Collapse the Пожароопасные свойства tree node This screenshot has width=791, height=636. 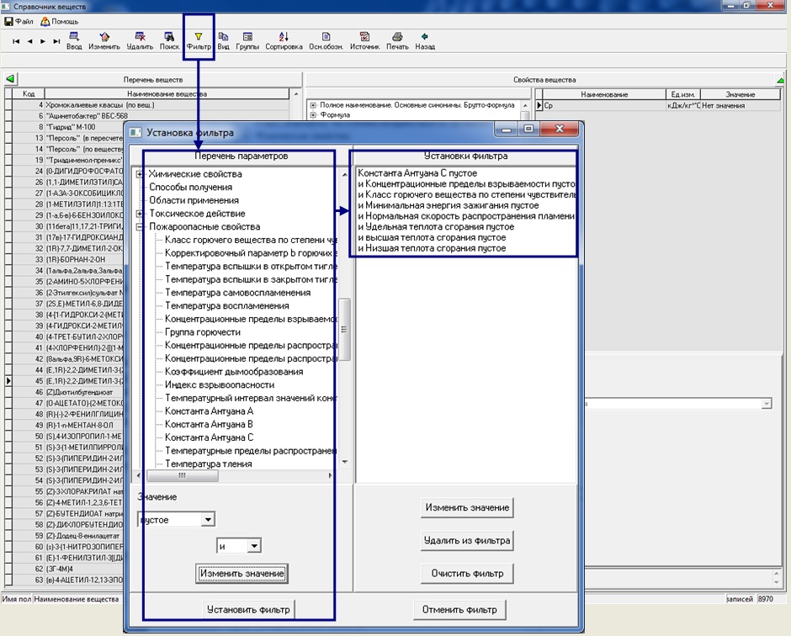140,227
